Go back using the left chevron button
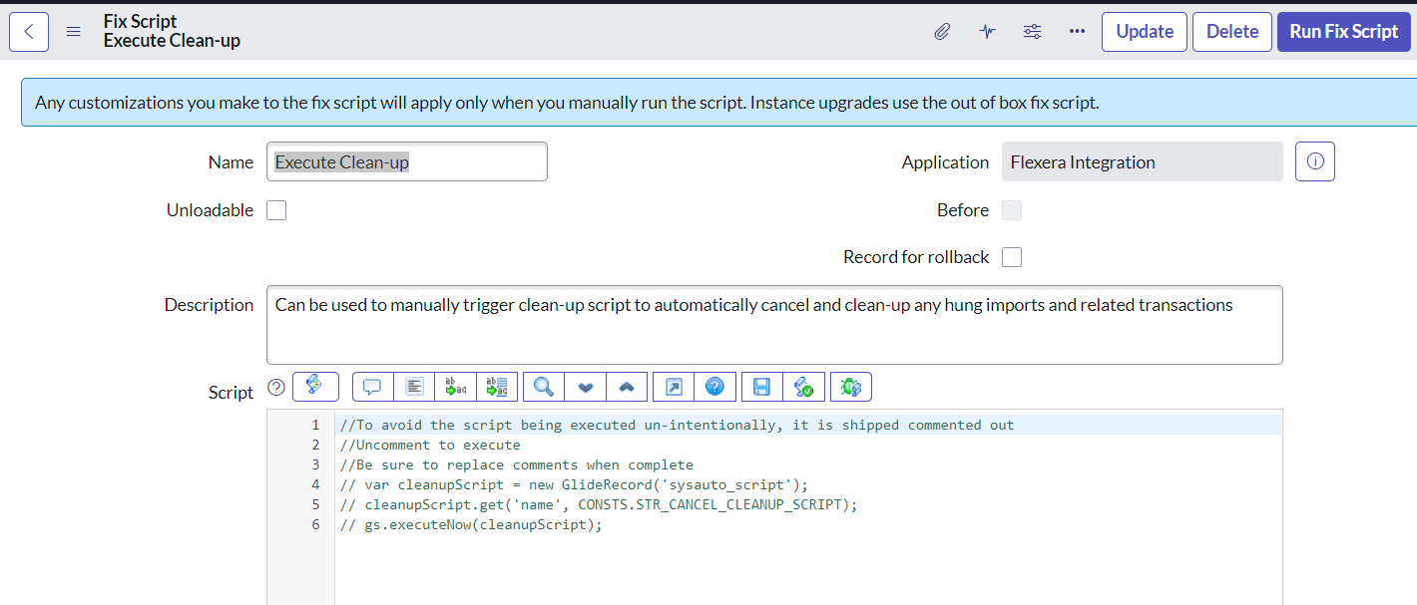Screen dimensions: 1417x605 (x=28, y=31)
